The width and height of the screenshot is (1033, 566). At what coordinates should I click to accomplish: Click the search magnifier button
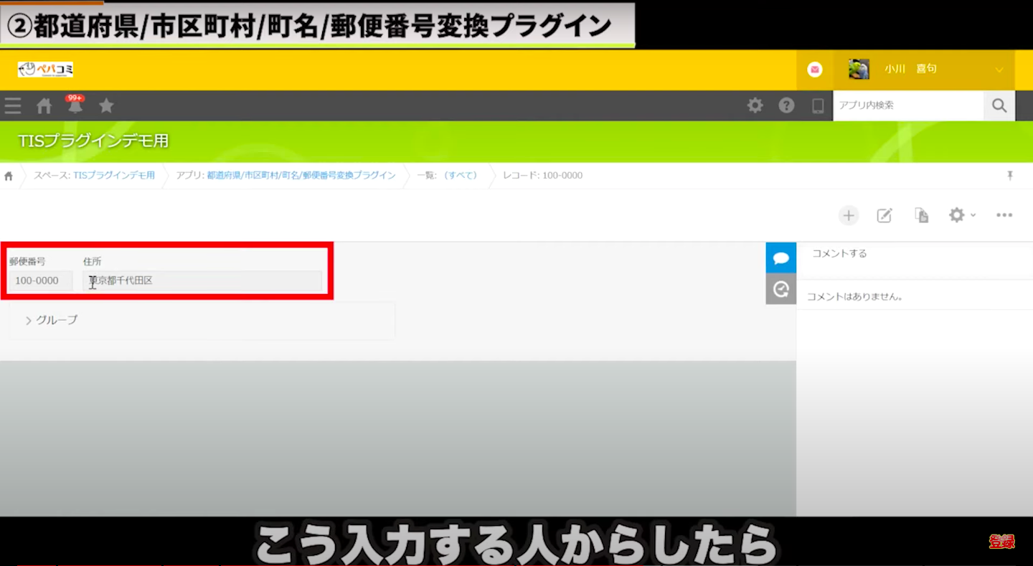[999, 106]
